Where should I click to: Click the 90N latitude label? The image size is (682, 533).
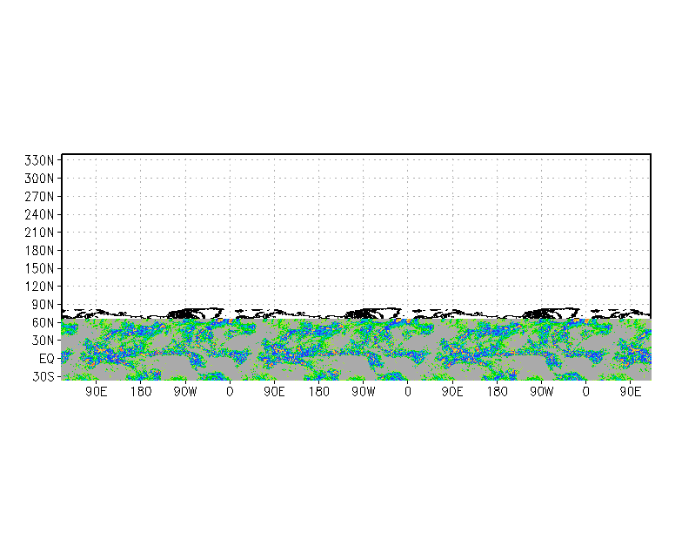43,305
